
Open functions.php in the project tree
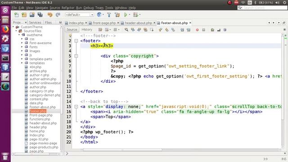click(40, 119)
